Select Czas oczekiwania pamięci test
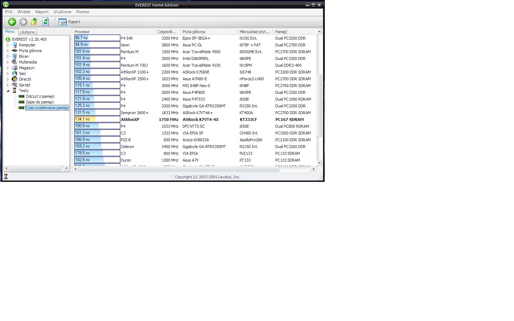This screenshot has height=321, width=514. pos(47,108)
